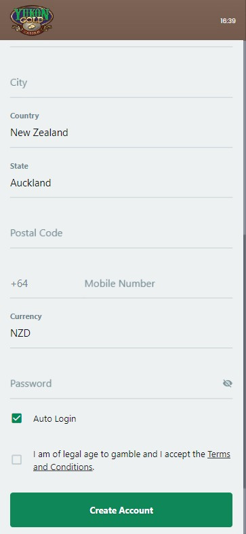
Task: Show password using the crossed-eye icon
Action: coord(227,384)
